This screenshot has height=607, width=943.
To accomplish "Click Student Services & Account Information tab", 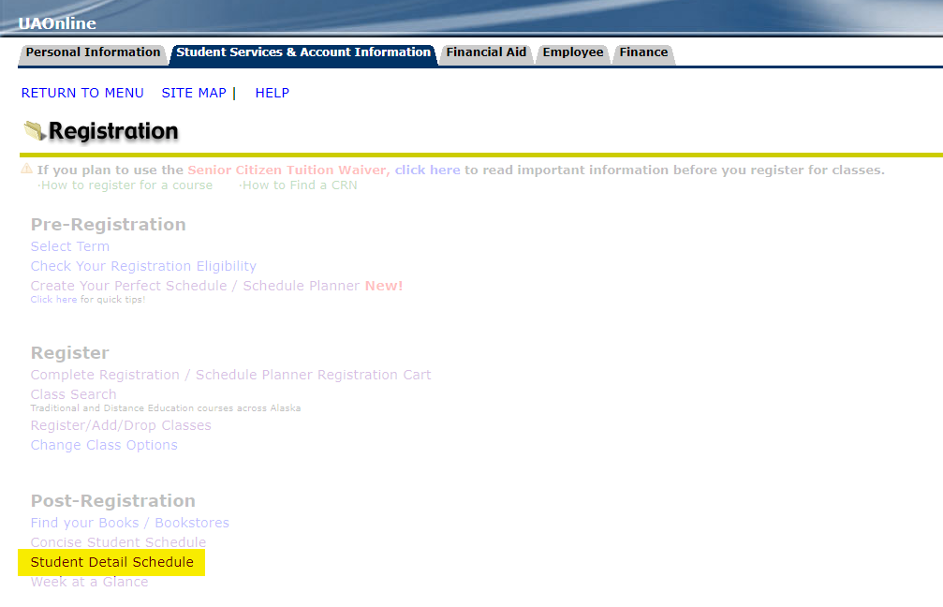I will click(303, 52).
